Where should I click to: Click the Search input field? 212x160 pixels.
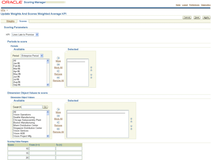pyautogui.click(x=32, y=107)
